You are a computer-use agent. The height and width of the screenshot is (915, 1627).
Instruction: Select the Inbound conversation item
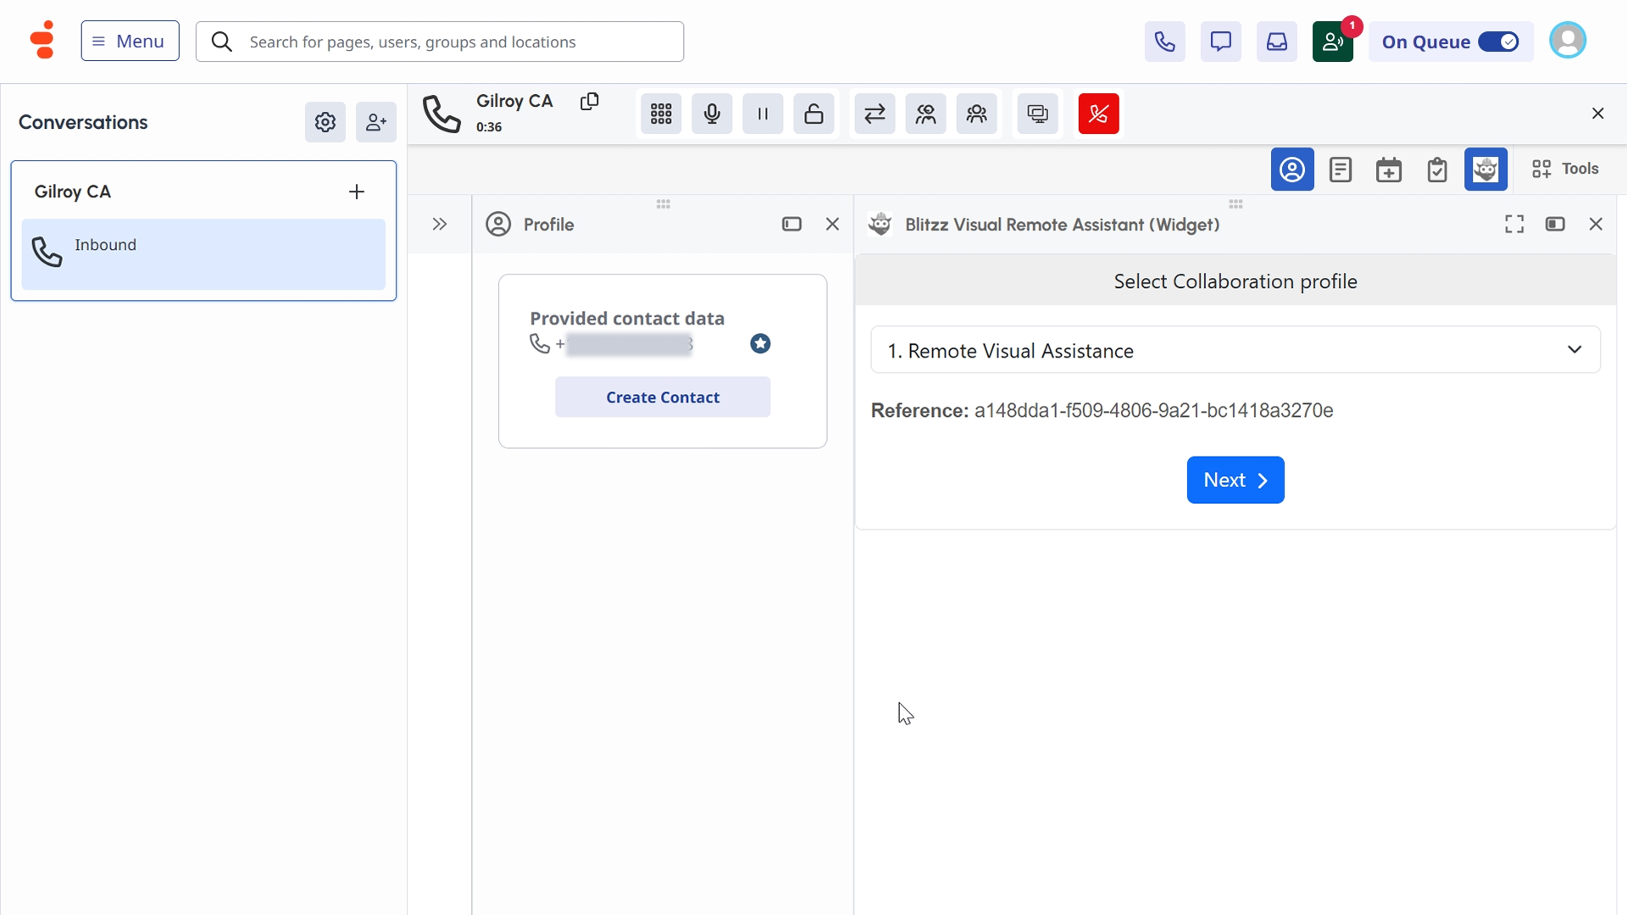pos(203,254)
